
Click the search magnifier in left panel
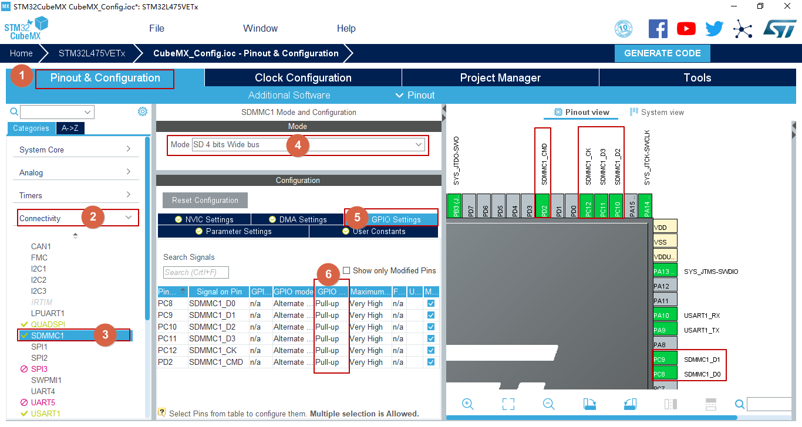click(14, 111)
